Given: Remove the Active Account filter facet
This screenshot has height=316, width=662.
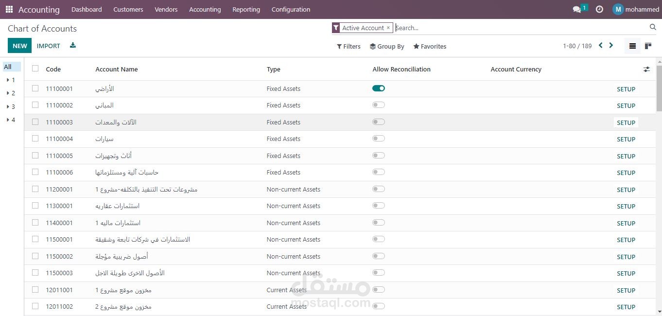Looking at the screenshot, I should pyautogui.click(x=388, y=28).
